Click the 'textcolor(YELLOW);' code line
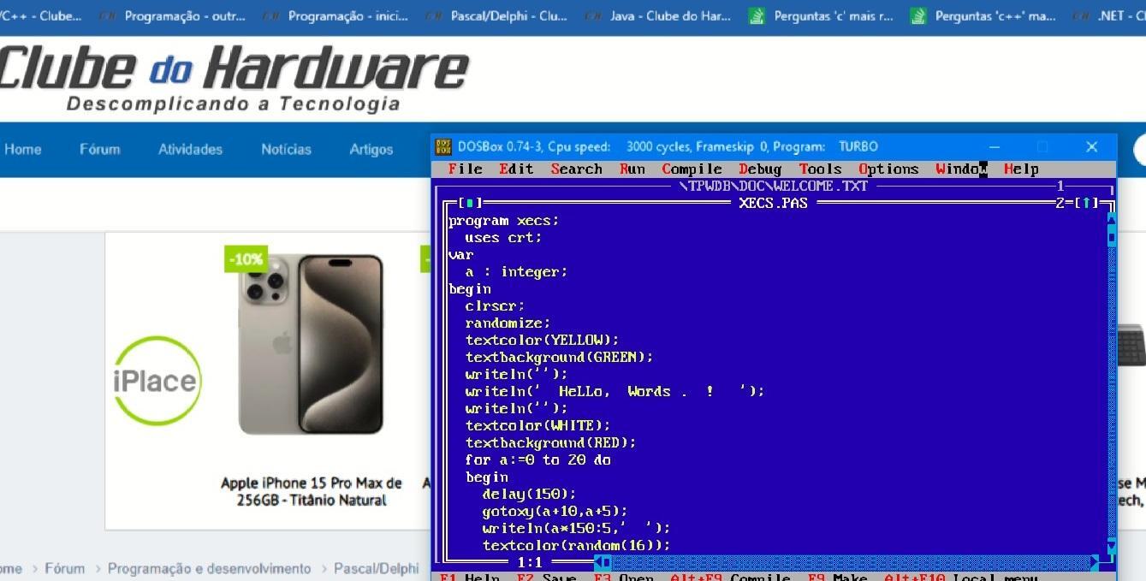 coord(542,340)
